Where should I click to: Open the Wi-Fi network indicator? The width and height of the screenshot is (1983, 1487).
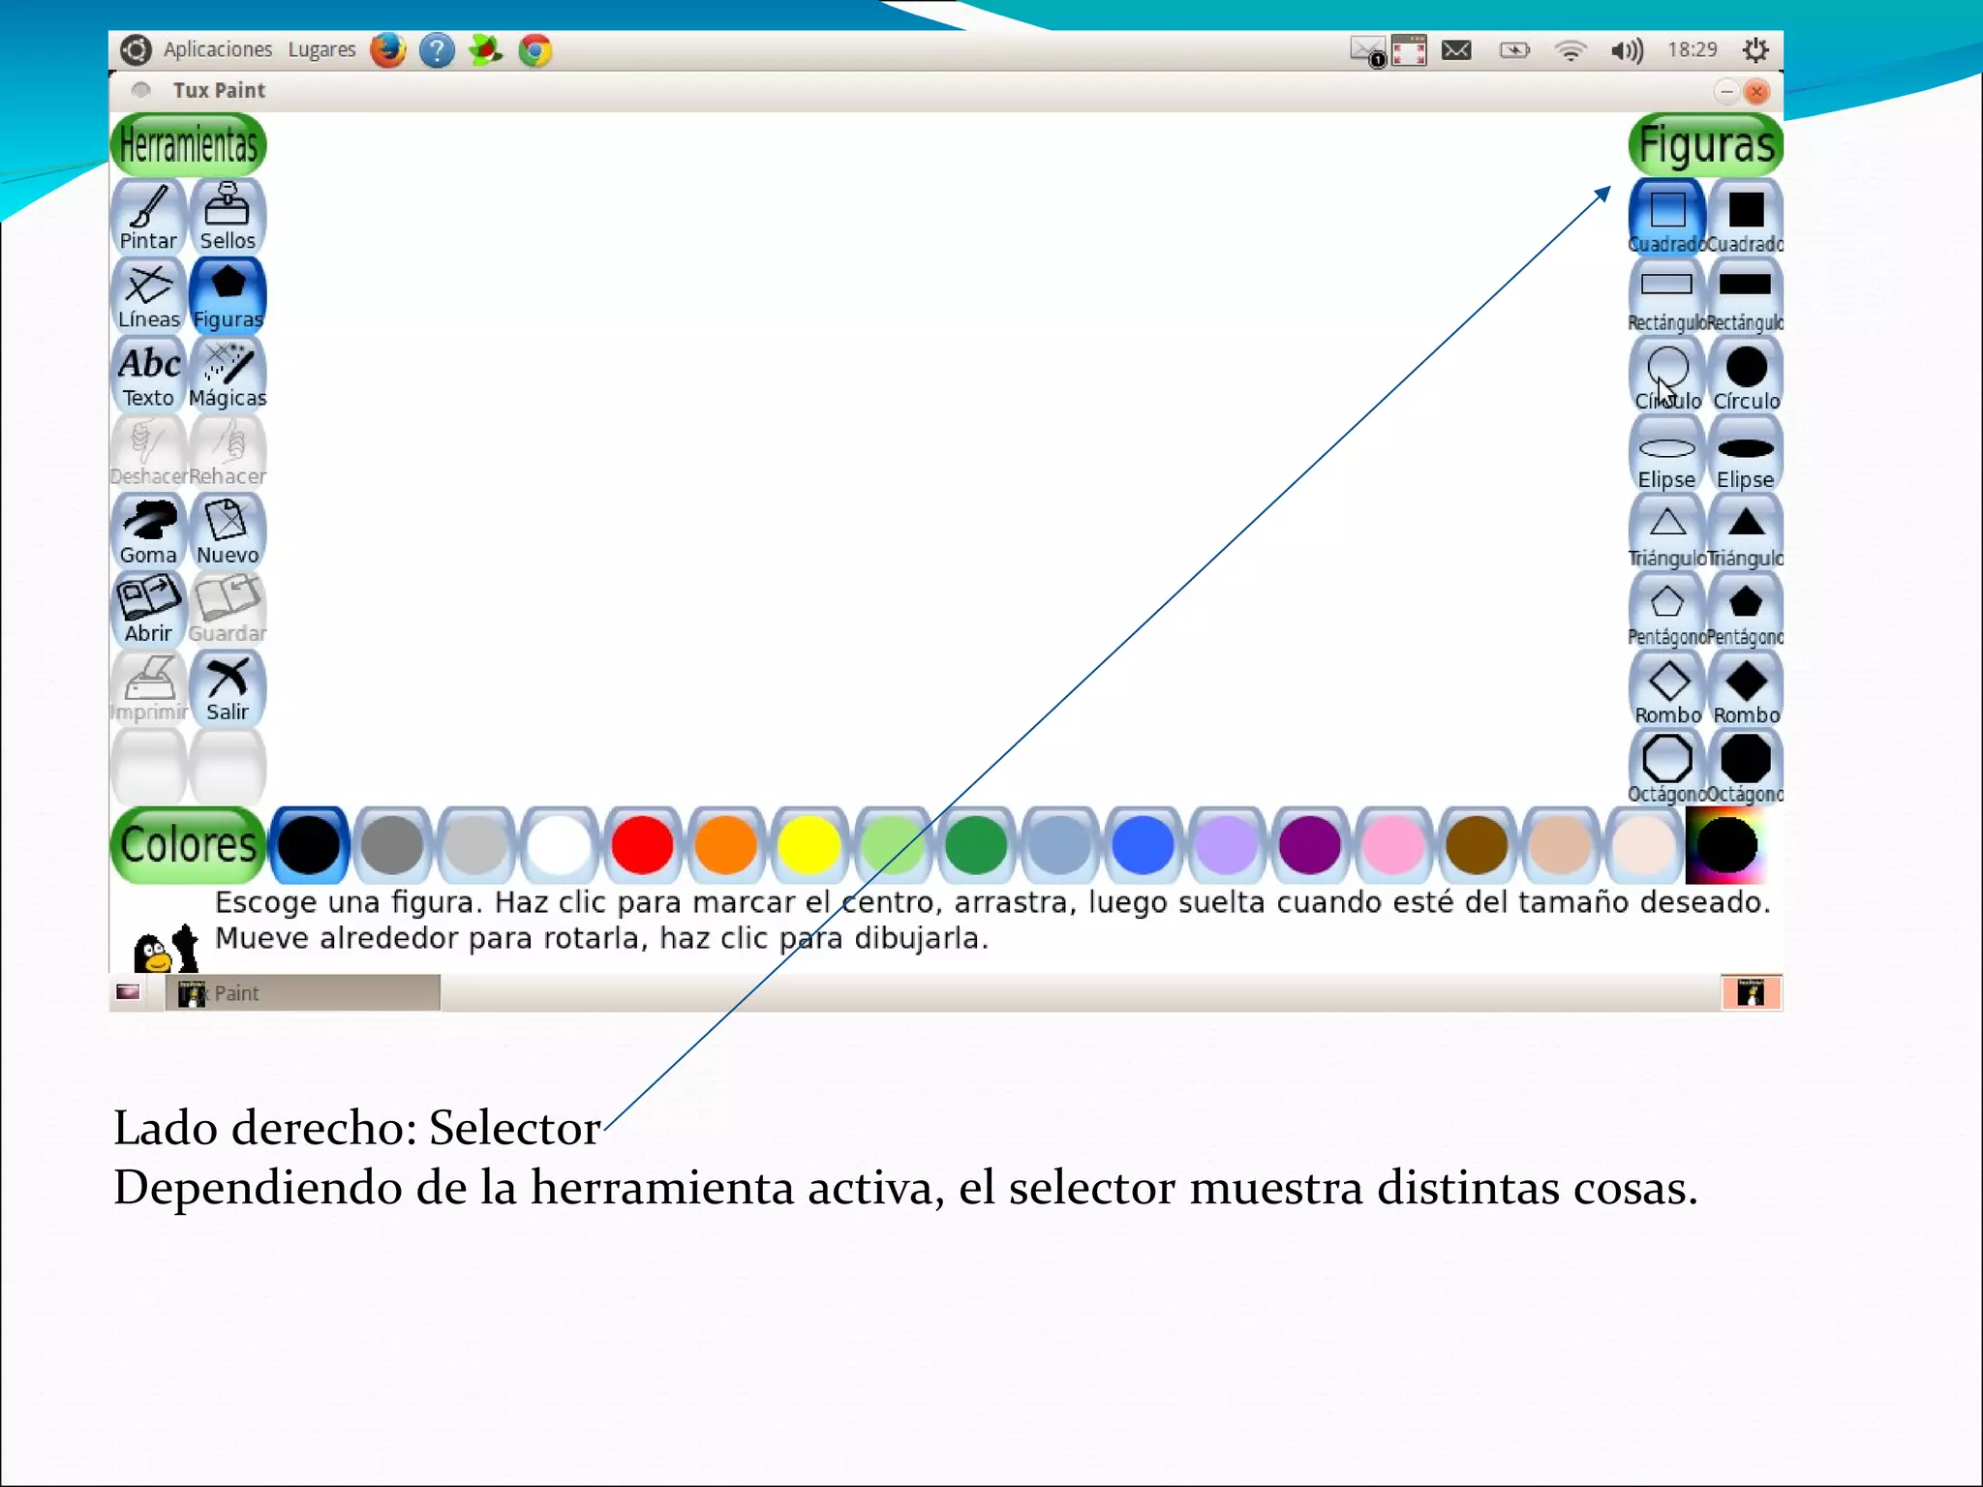coord(1570,50)
